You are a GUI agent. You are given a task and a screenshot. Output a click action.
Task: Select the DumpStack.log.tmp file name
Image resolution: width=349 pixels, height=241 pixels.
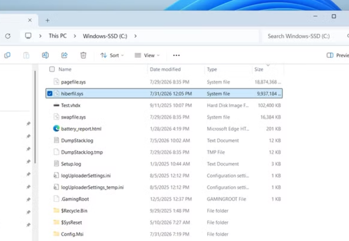(x=82, y=153)
